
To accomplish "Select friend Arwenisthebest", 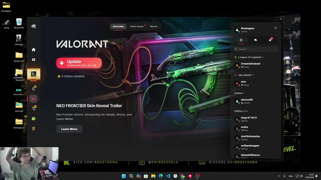I will [256, 65].
